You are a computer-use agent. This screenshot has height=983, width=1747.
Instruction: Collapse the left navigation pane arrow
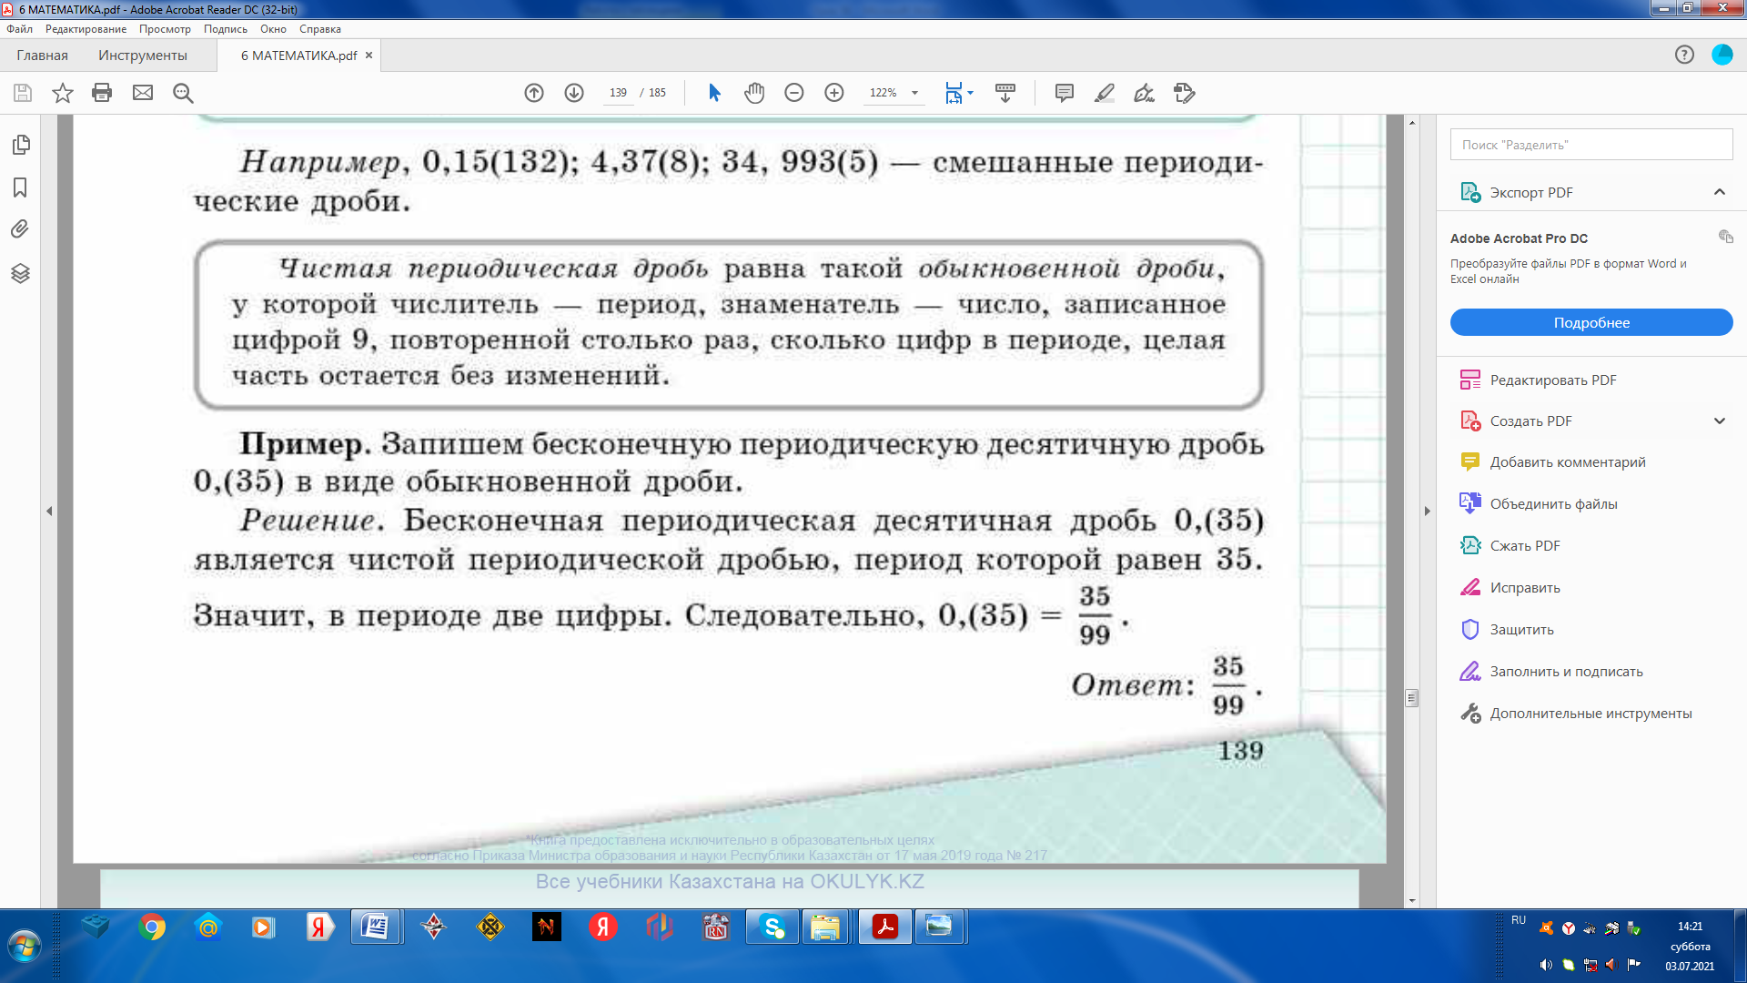coord(49,512)
